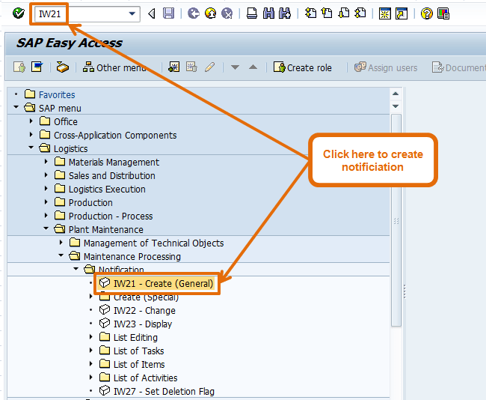Image resolution: width=486 pixels, height=400 pixels.
Task: Expand the List of Items folder
Action: [90, 363]
